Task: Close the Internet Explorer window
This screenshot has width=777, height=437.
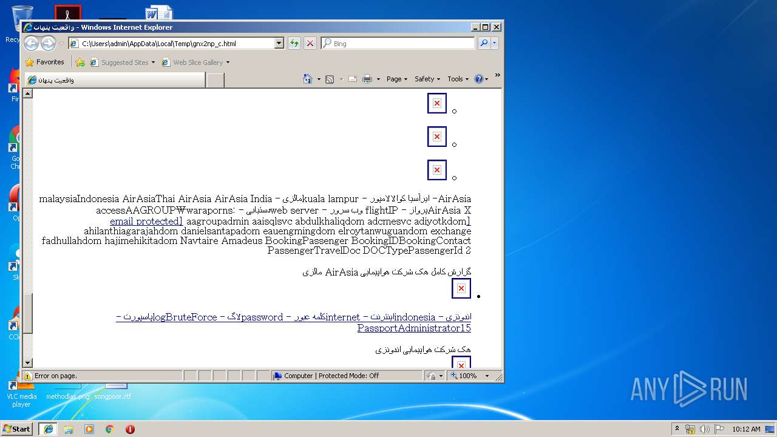Action: click(x=497, y=27)
